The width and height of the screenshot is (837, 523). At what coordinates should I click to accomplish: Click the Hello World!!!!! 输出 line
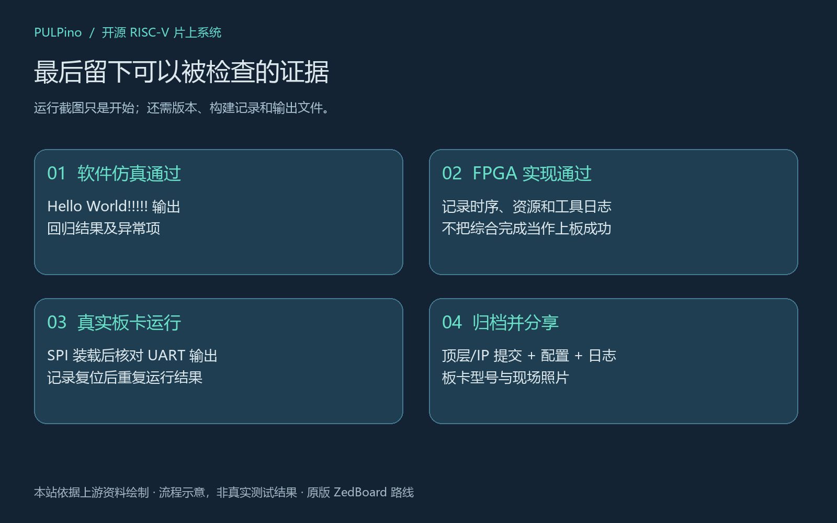click(114, 207)
